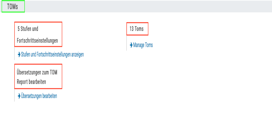Click the gray header bar beside TOMs

148,7
